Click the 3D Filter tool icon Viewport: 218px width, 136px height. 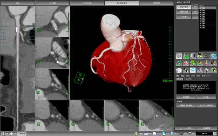(200, 70)
